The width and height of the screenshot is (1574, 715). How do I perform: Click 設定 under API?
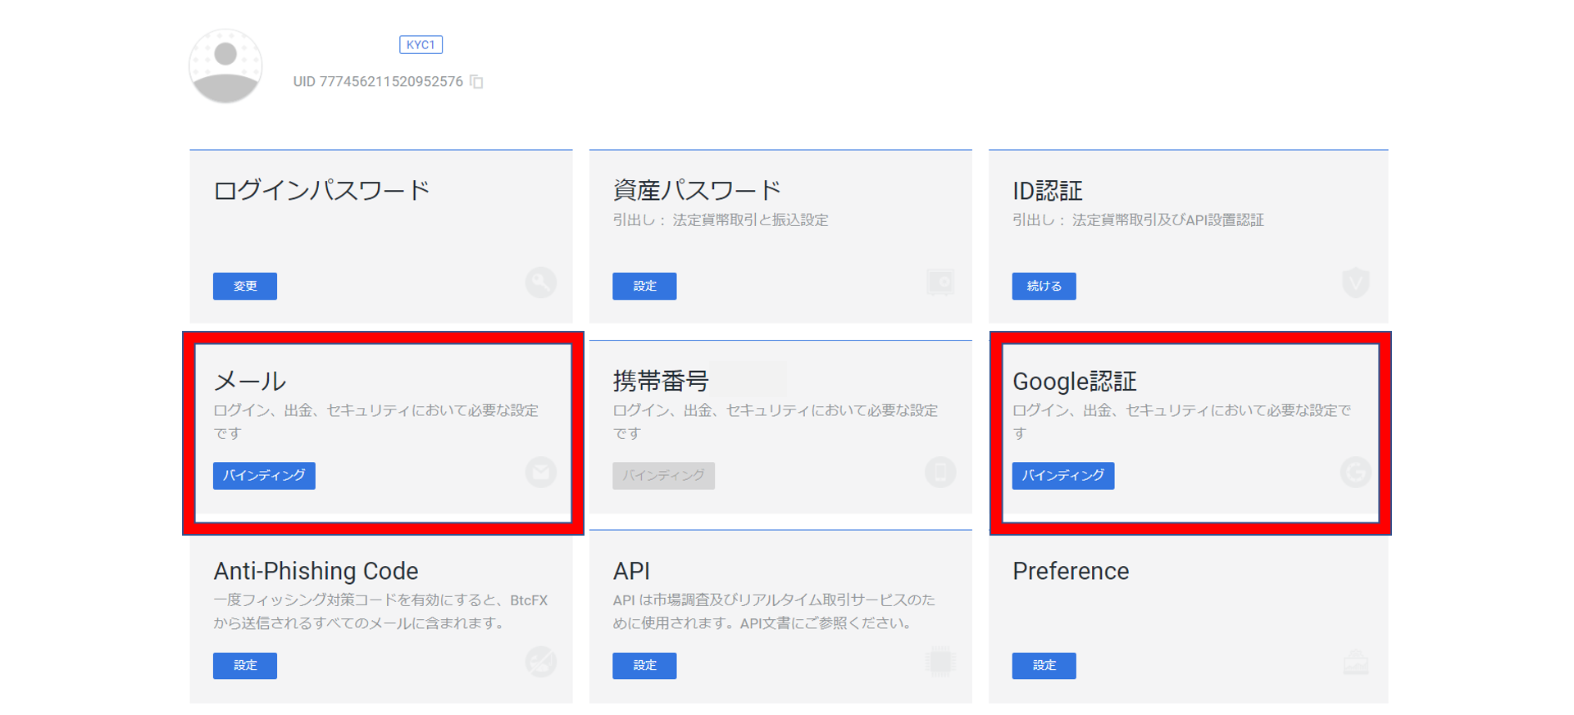[644, 666]
